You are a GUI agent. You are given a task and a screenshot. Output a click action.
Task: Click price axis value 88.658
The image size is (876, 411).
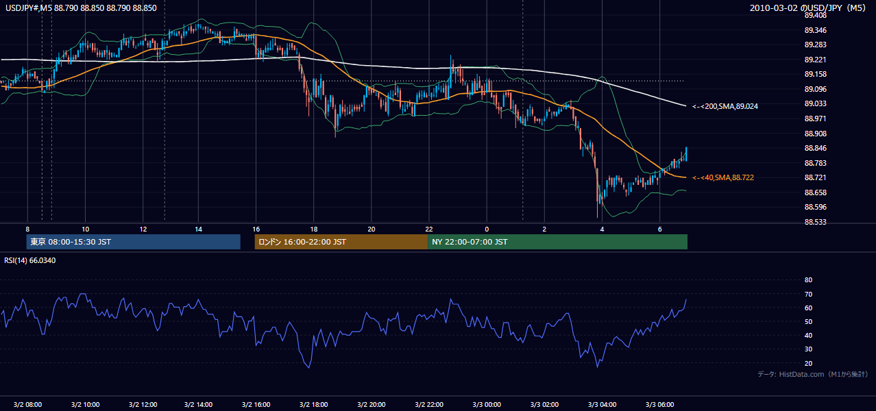click(x=816, y=192)
